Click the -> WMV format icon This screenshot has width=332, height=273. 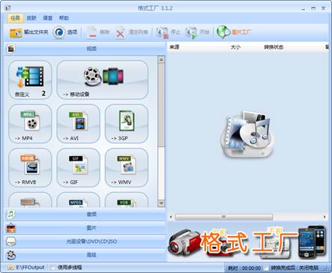127,168
